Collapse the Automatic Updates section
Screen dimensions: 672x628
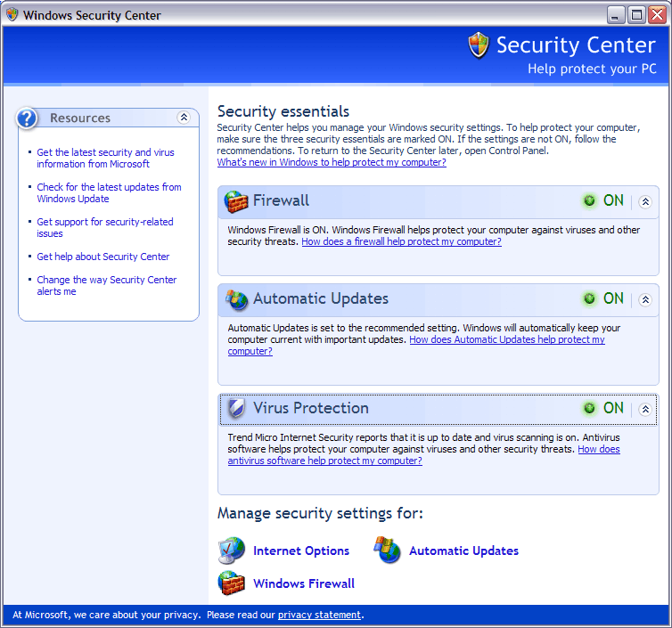click(x=645, y=300)
